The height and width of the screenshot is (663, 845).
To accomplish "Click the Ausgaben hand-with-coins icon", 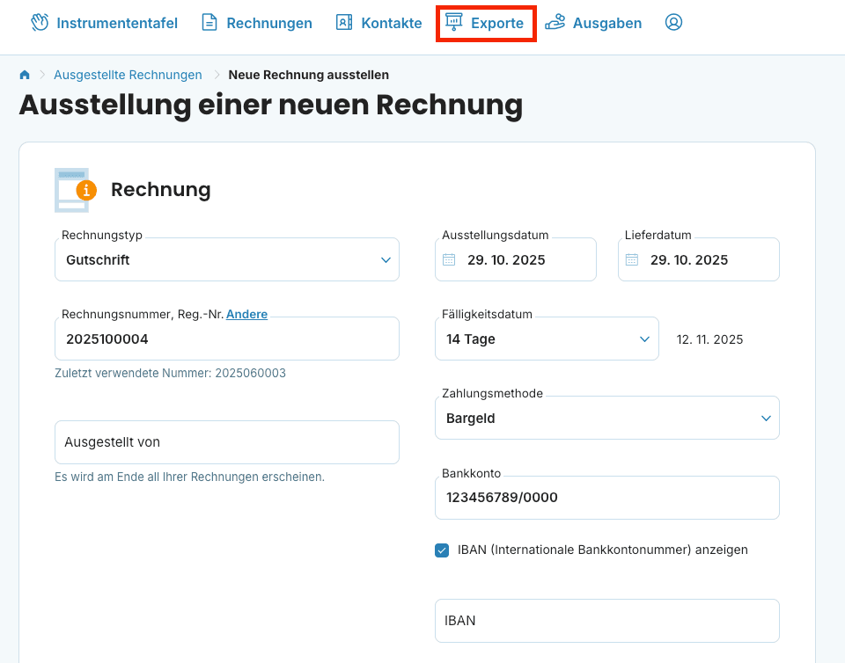I will click(555, 23).
